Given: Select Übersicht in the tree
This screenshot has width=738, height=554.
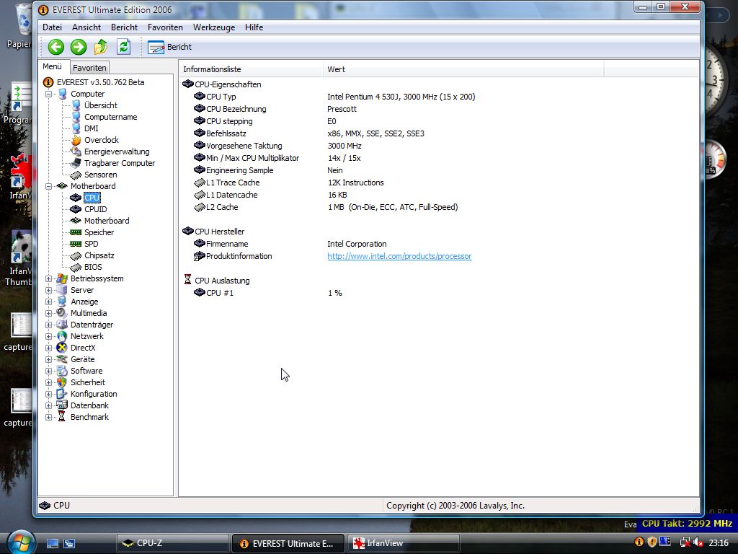Looking at the screenshot, I should click(101, 105).
